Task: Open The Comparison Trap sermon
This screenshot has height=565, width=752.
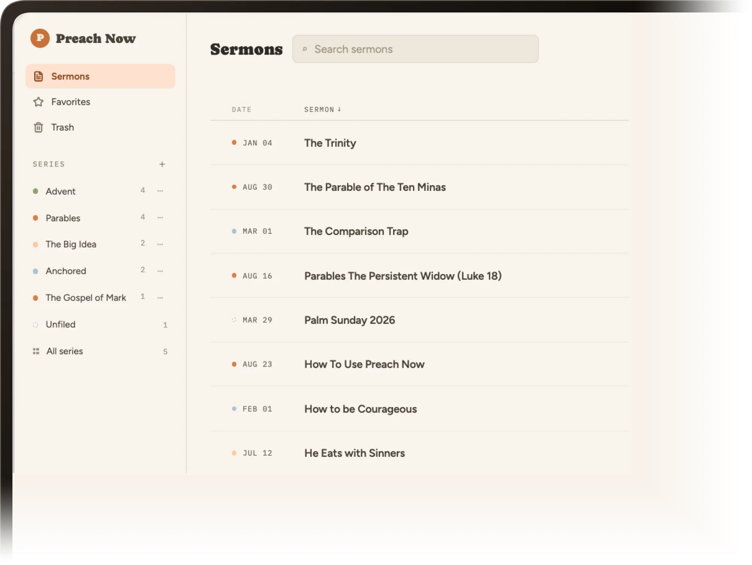Action: click(x=356, y=231)
